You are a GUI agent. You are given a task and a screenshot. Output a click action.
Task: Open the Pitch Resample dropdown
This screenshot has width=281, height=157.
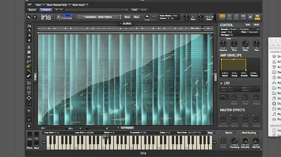tap(249, 32)
